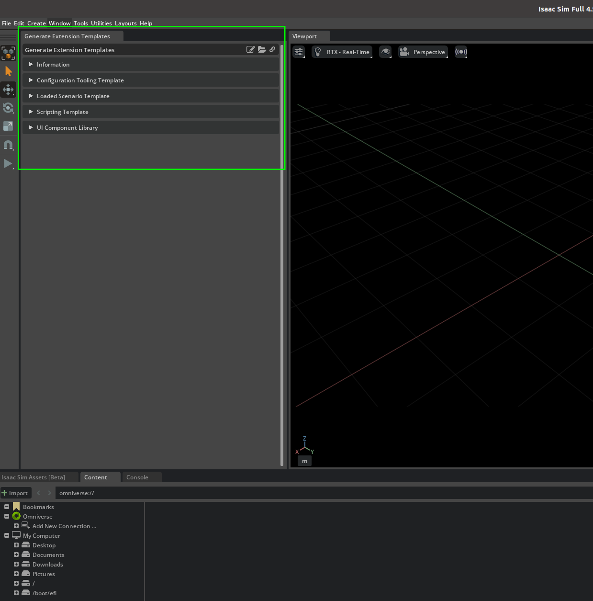Open extension folder icon
This screenshot has width=593, height=601.
262,49
